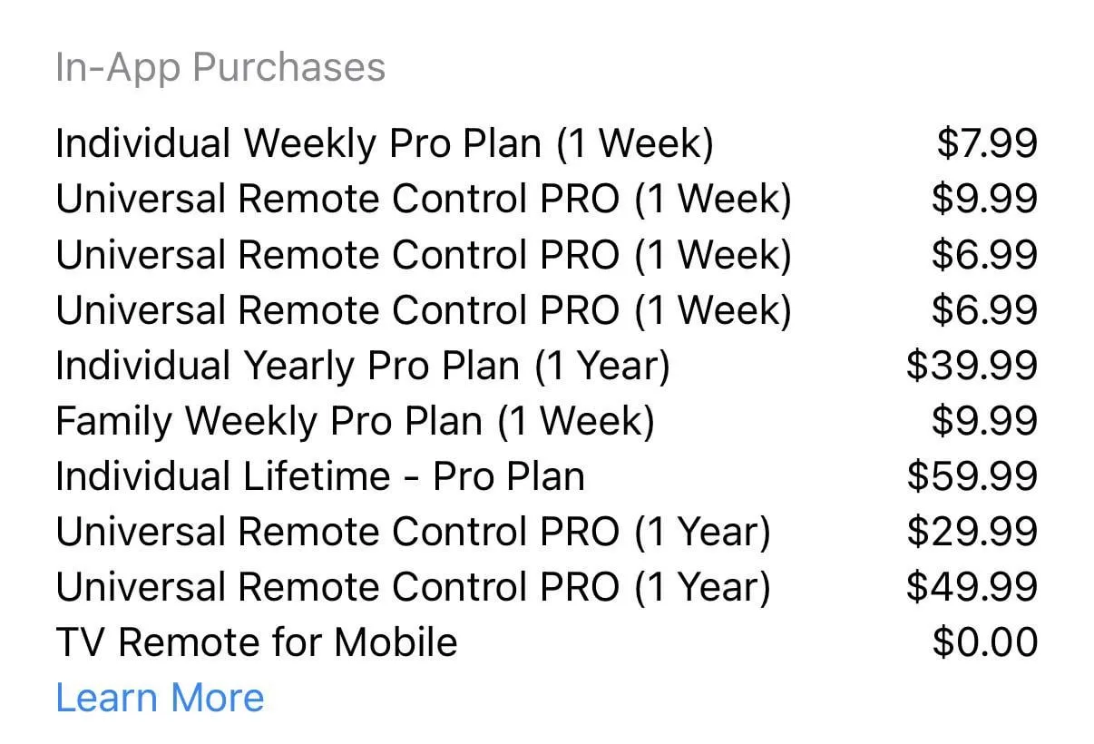The height and width of the screenshot is (744, 1094).
Task: Select the Individual Lifetime - Pro Plan entry
Action: click(x=319, y=476)
